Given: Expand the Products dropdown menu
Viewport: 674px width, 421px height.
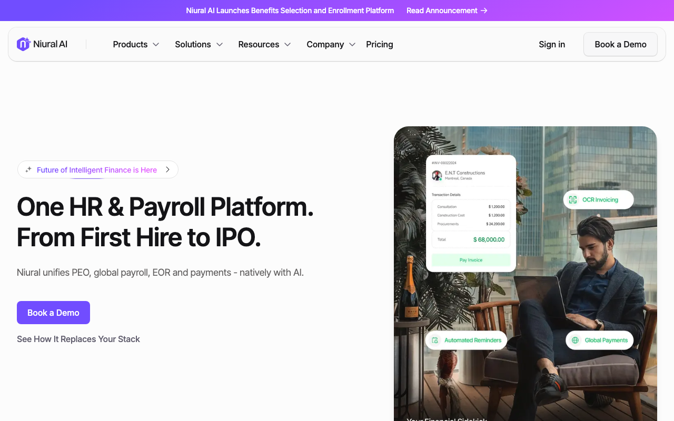Looking at the screenshot, I should click(x=136, y=44).
